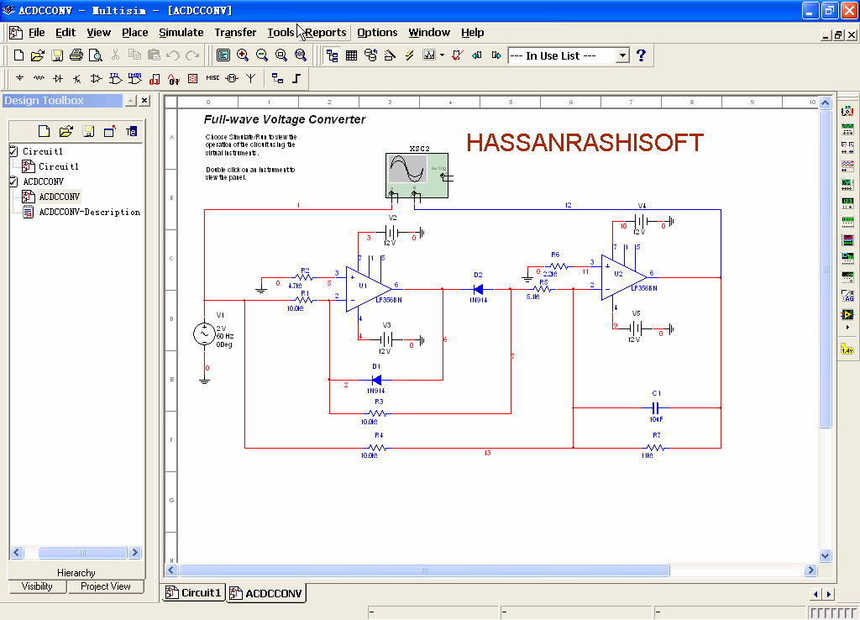Open the spreadsheet view grid icon

pyautogui.click(x=351, y=55)
